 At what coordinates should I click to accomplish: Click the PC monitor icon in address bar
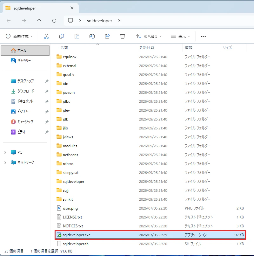pos(70,21)
